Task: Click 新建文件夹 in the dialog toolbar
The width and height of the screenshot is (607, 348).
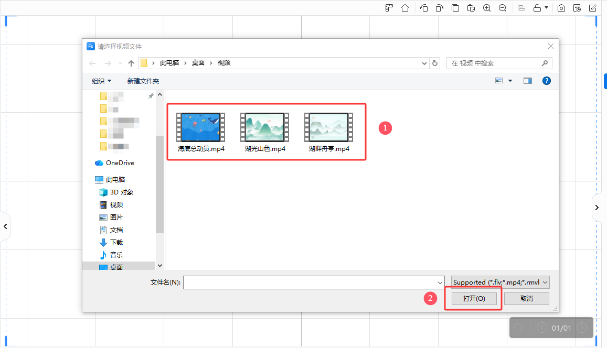Action: [143, 81]
